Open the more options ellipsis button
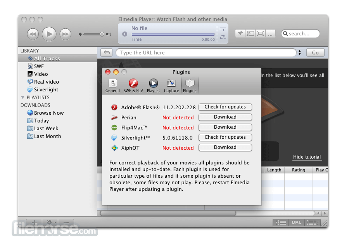The width and height of the screenshot is (349, 248). (x=270, y=33)
